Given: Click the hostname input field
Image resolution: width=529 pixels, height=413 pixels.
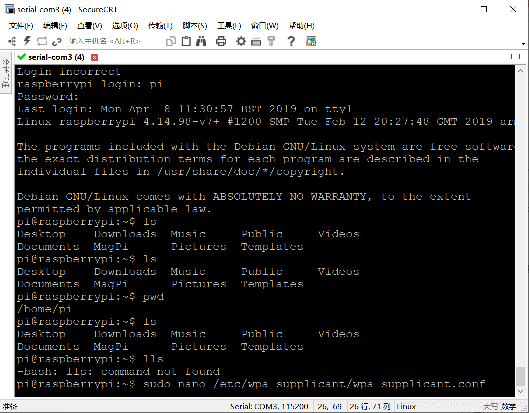Looking at the screenshot, I should (x=112, y=41).
